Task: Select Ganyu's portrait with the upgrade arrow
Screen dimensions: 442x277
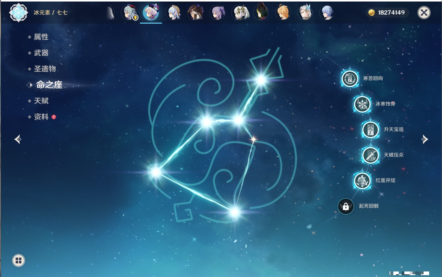Action: pyautogui.click(x=130, y=13)
